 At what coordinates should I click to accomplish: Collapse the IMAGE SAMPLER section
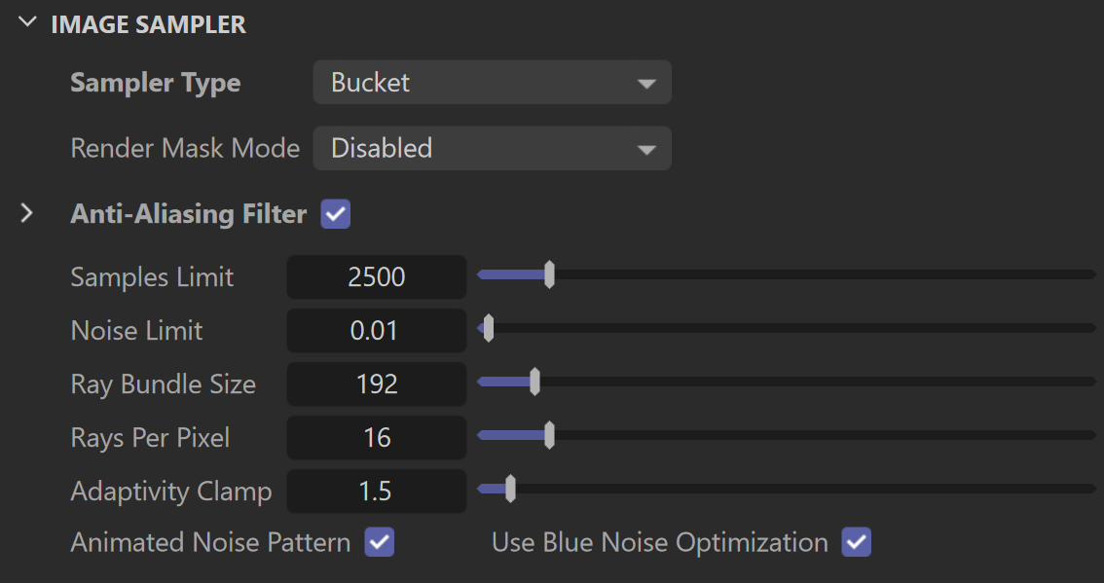pos(27,21)
